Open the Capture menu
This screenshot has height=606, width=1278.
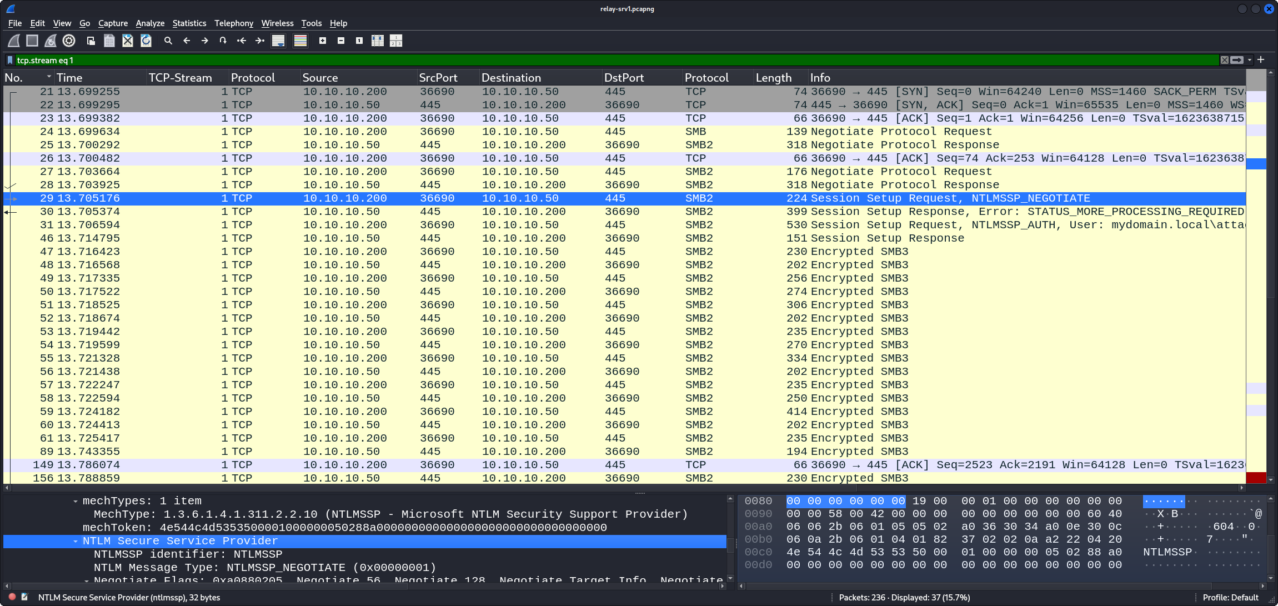click(x=113, y=23)
